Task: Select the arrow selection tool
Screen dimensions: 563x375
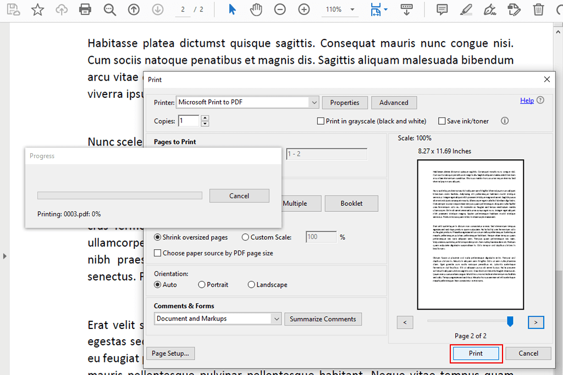Action: click(x=232, y=9)
